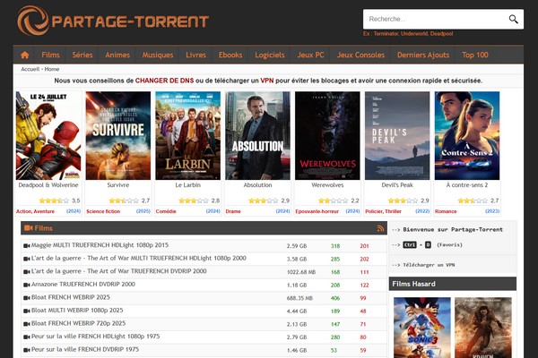The height and width of the screenshot is (358, 538).
Task: Open Maggie MULTI TRUEFRENCH HDLight 1080p 2015
Action: coord(100,245)
